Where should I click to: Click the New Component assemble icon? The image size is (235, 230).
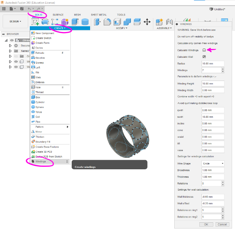pyautogui.click(x=159, y=22)
